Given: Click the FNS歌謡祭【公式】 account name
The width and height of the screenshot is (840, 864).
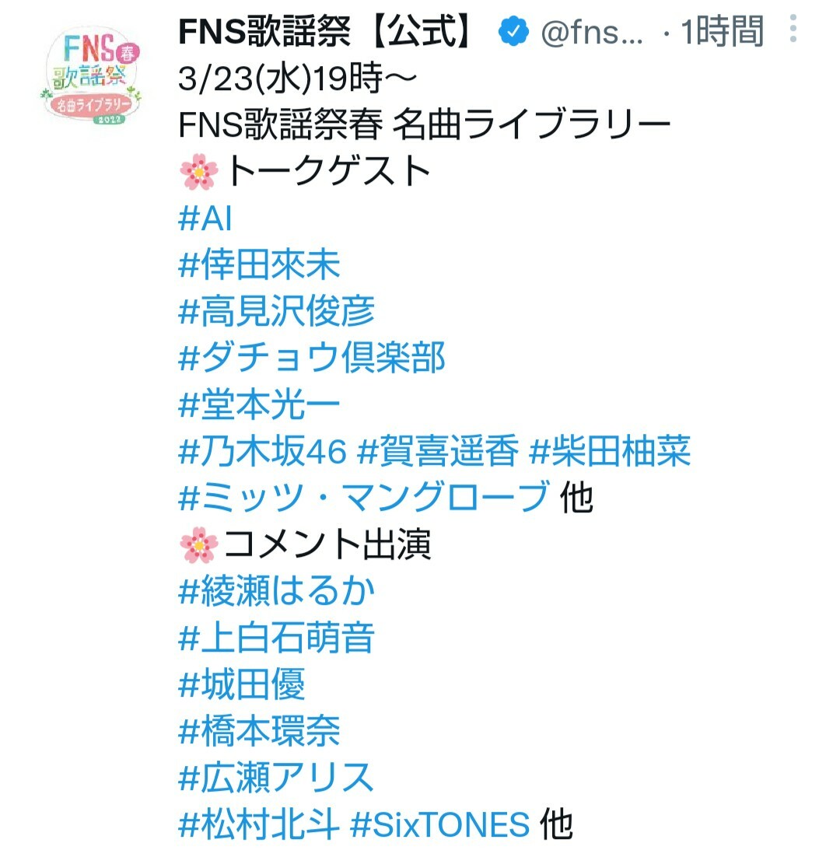Looking at the screenshot, I should tap(326, 31).
